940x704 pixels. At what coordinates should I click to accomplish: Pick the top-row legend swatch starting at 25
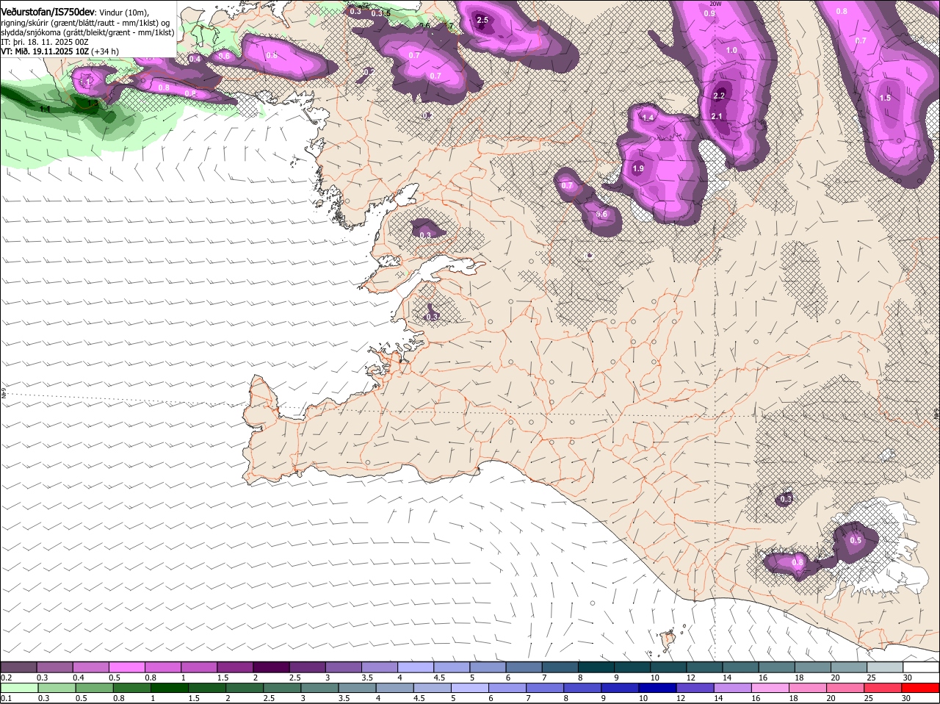click(886, 667)
